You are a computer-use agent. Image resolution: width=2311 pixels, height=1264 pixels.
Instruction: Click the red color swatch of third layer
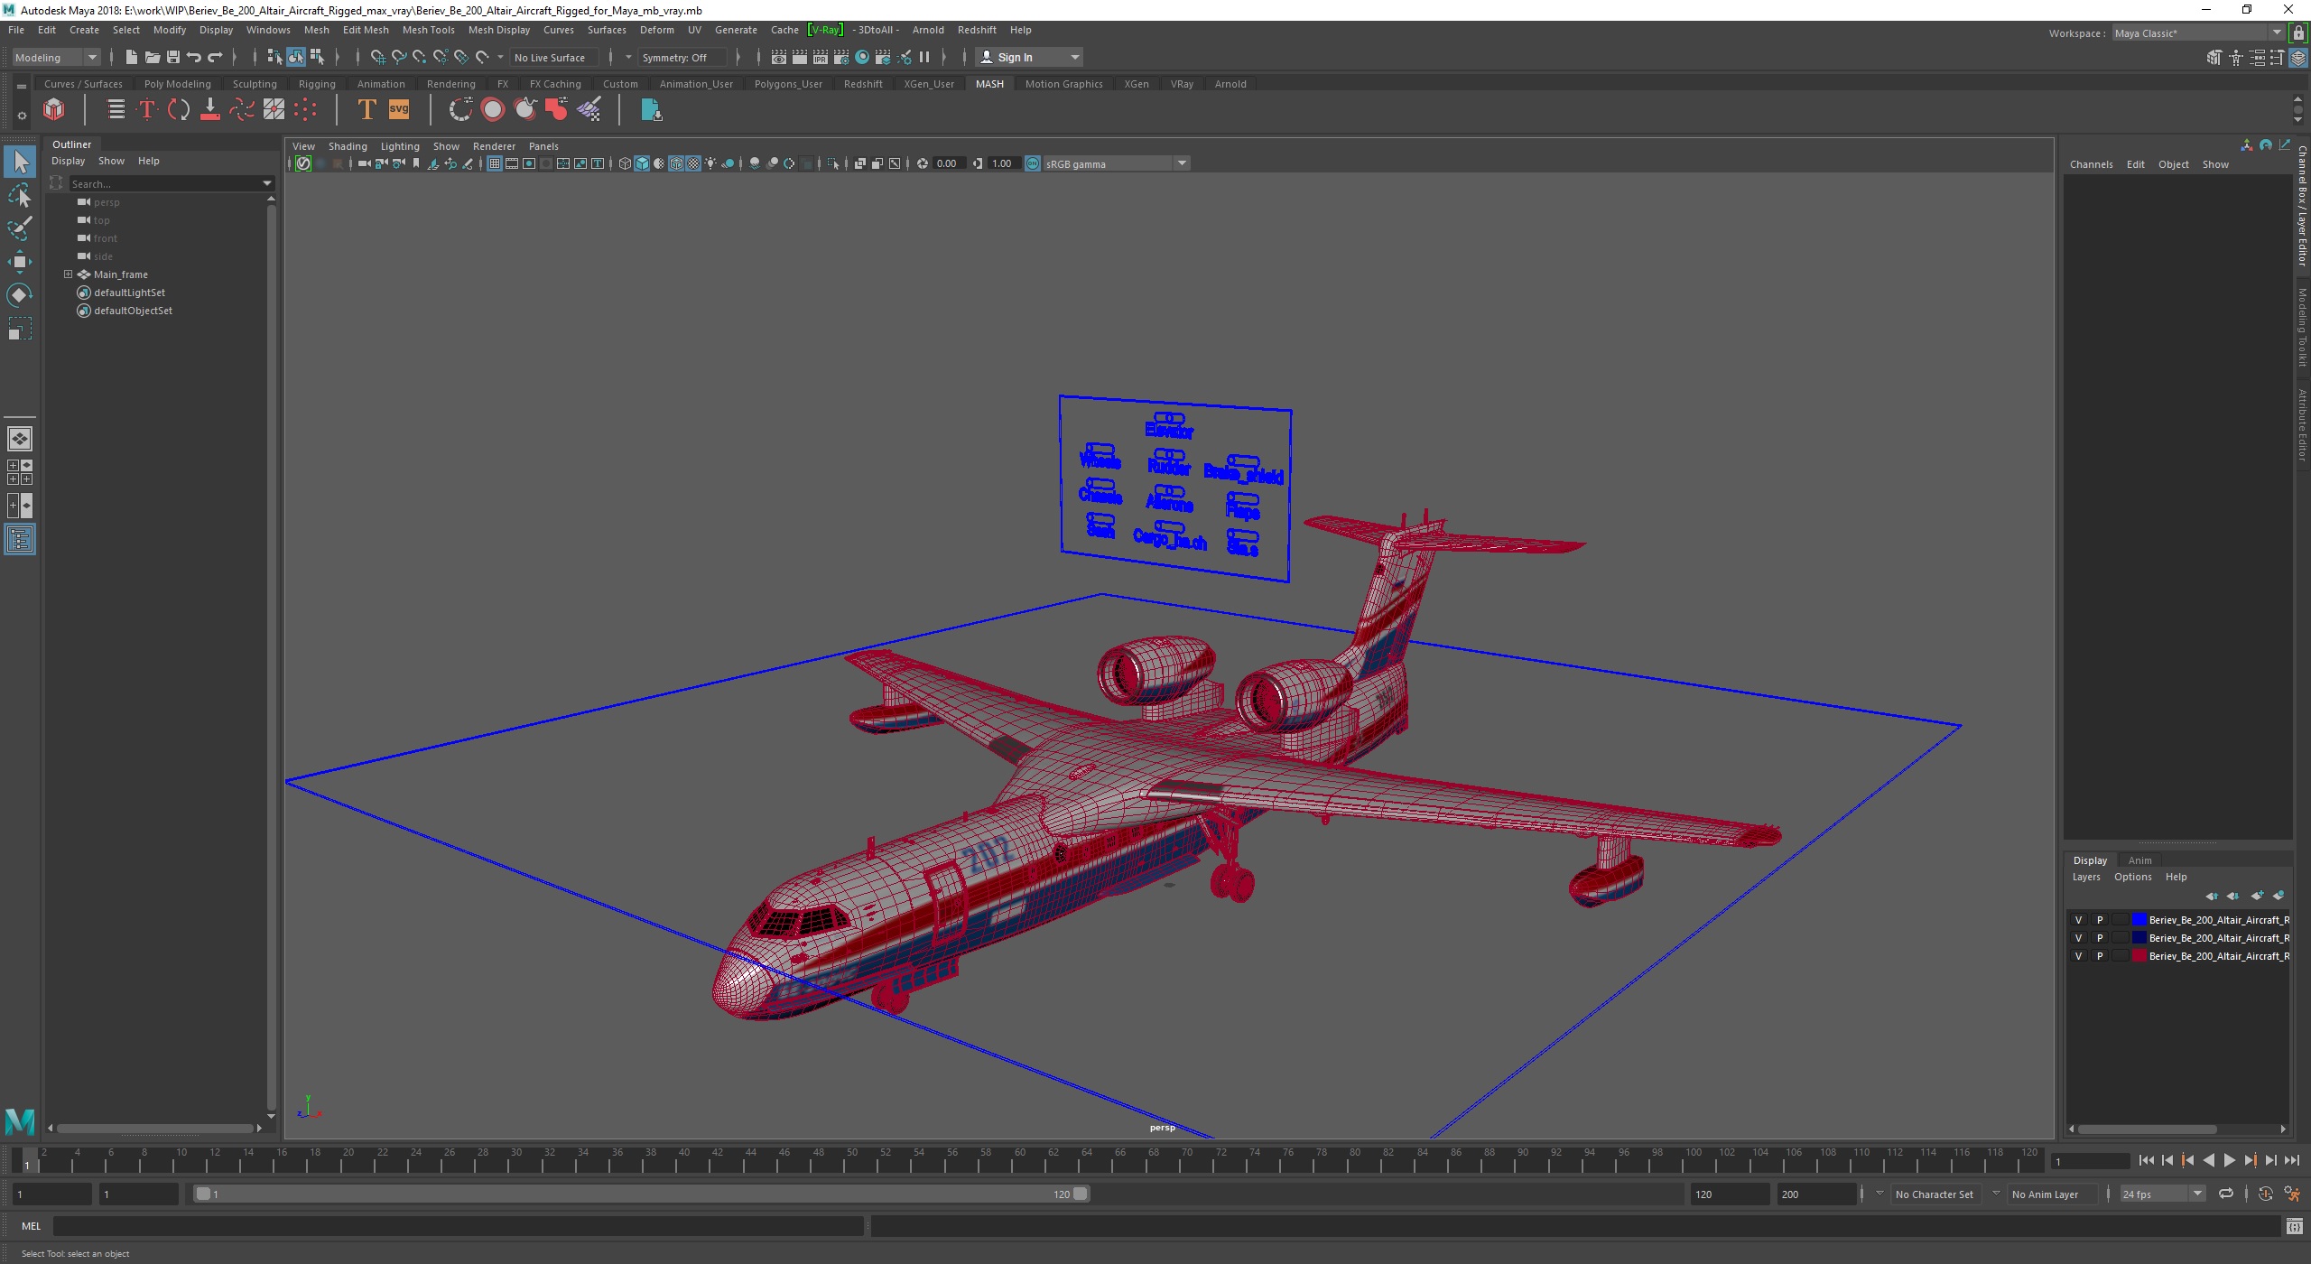click(x=2139, y=956)
